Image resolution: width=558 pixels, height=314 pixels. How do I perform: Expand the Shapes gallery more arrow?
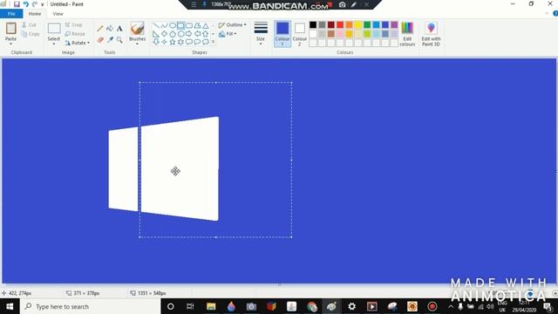[213, 42]
